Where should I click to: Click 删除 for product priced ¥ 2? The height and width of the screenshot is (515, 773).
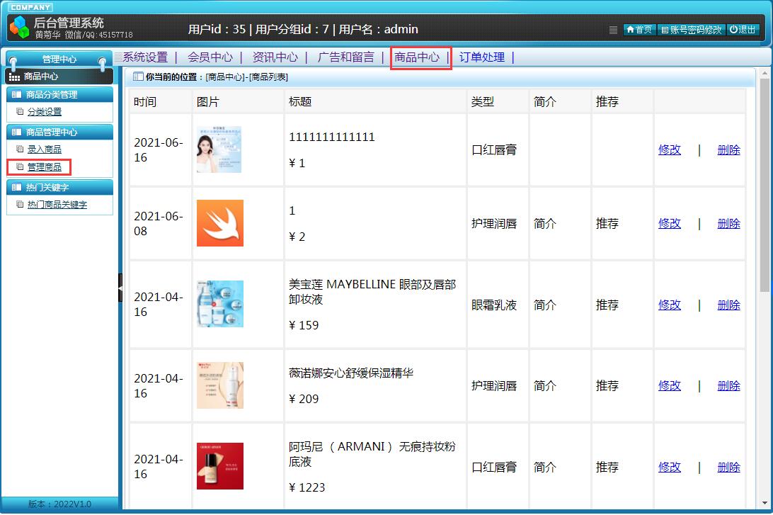[x=728, y=224]
